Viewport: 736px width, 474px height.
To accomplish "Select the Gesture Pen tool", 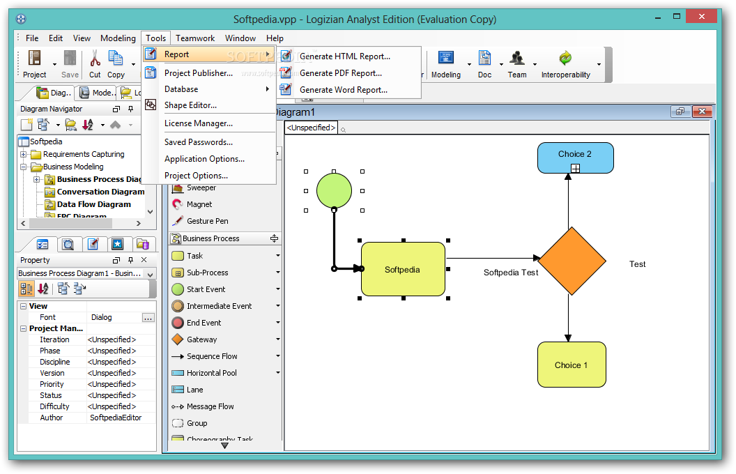I will [207, 221].
